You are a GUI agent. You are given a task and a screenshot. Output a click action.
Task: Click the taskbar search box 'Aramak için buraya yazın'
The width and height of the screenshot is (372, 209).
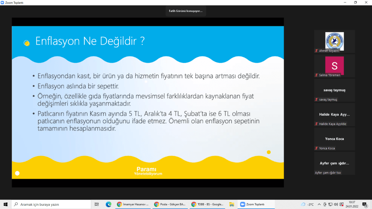(x=51, y=204)
